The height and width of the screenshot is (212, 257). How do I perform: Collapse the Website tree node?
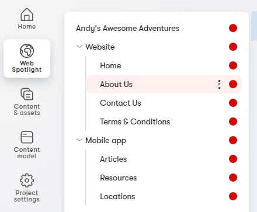pyautogui.click(x=79, y=47)
